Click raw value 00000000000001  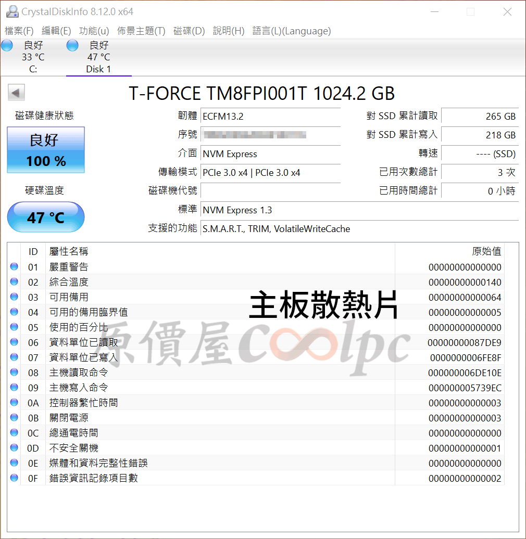click(x=465, y=448)
